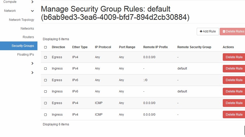
Task: Tick the Ingress IPv4 ICMP rule checkbox
Action: click(45, 115)
